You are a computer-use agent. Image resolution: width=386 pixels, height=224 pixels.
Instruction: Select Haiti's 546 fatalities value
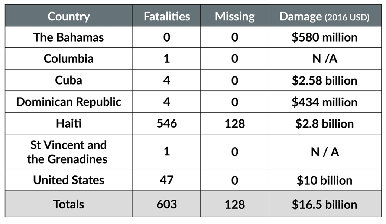pyautogui.click(x=166, y=123)
